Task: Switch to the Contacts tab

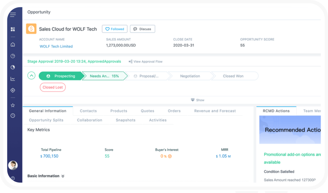Action: pyautogui.click(x=88, y=111)
